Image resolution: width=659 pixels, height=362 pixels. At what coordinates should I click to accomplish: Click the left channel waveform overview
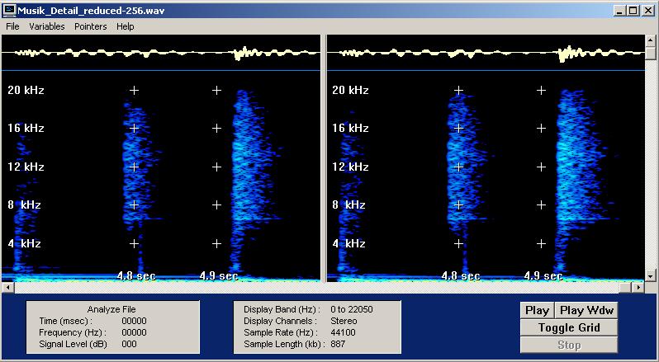[161, 53]
